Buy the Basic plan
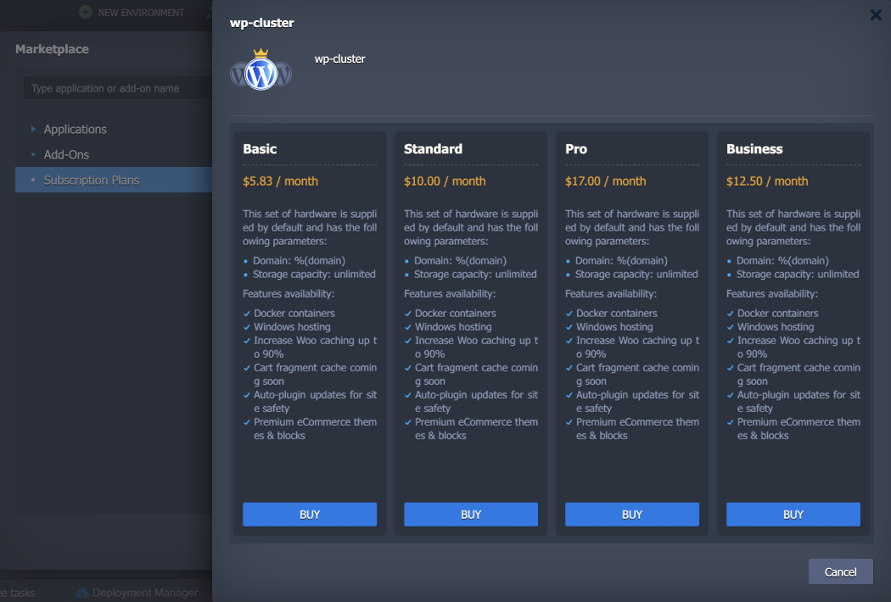Viewport: 891px width, 602px height. pyautogui.click(x=310, y=514)
